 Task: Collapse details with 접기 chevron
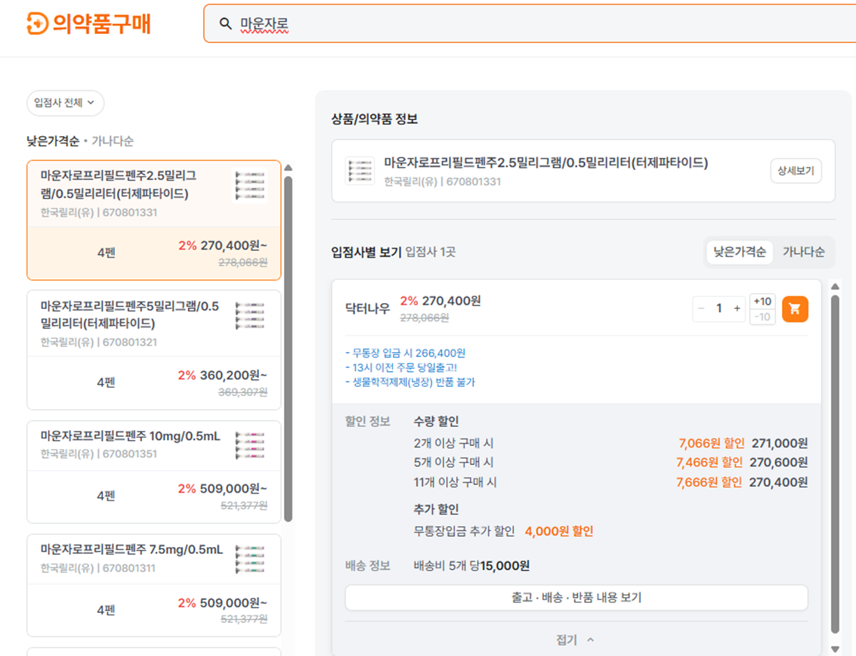(x=576, y=639)
